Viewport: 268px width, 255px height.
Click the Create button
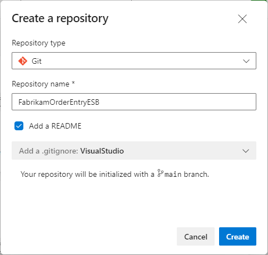[237, 237]
